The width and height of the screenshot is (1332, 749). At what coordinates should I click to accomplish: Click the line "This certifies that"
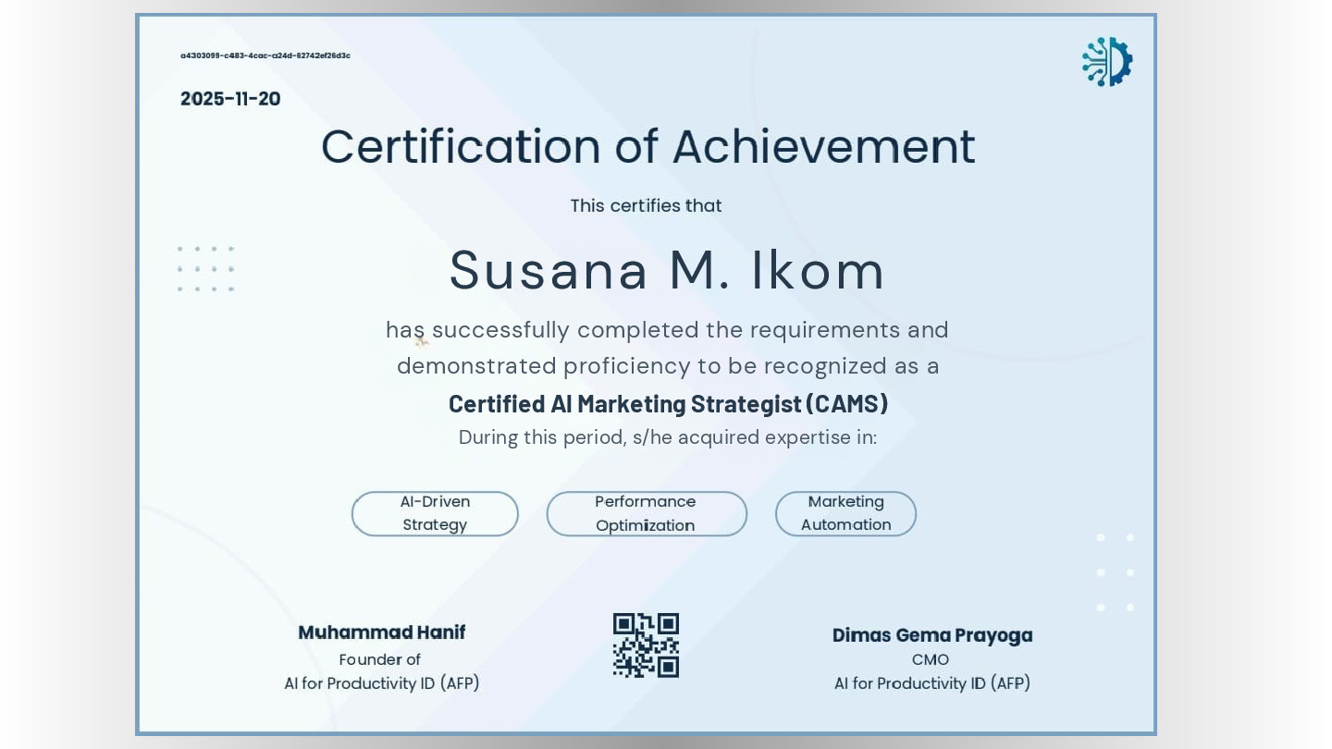point(646,206)
